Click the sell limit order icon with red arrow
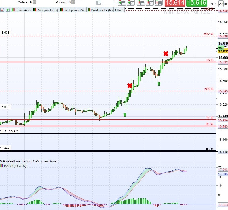The height and width of the screenshot is (210, 228). point(140,3)
